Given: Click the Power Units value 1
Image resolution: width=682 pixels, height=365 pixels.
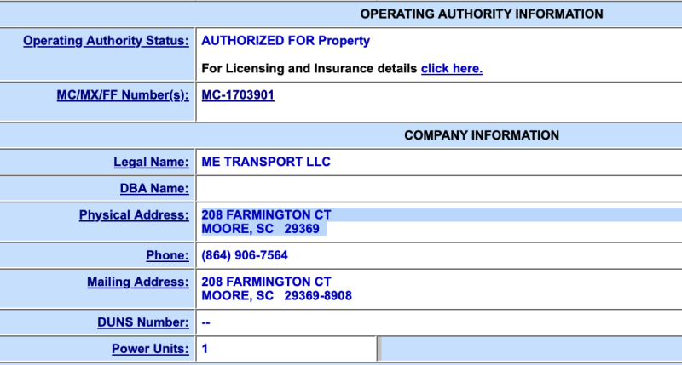Looking at the screenshot, I should click(205, 349).
